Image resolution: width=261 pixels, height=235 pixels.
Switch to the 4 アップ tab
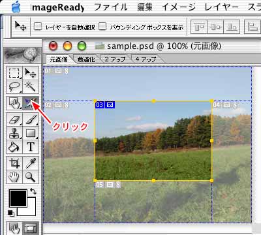[146, 59]
